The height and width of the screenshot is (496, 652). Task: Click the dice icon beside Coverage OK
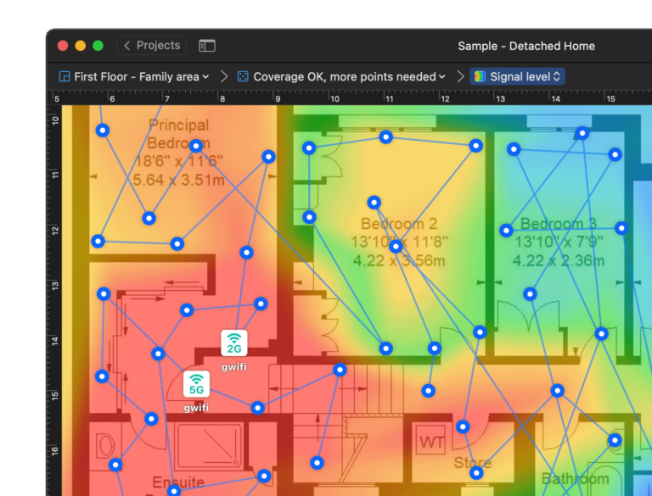pyautogui.click(x=244, y=76)
